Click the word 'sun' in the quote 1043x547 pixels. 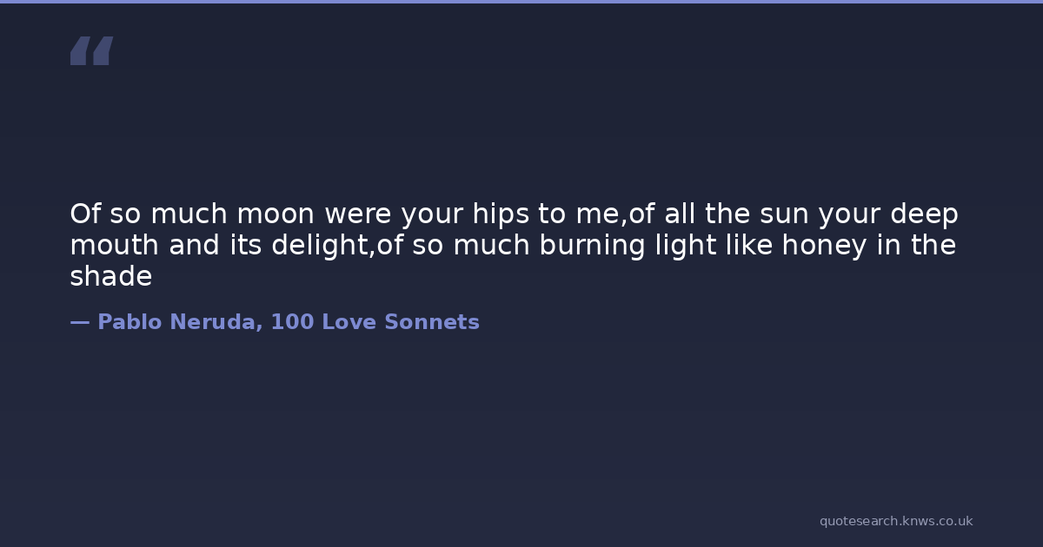click(x=782, y=214)
